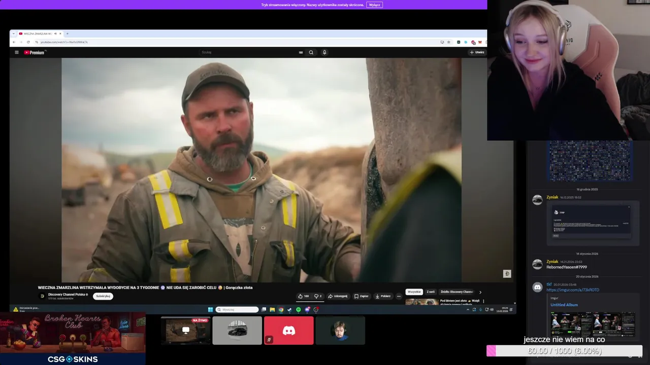The image size is (650, 365).
Task: Click the man's face webcam thumbnail
Action: pyautogui.click(x=340, y=331)
